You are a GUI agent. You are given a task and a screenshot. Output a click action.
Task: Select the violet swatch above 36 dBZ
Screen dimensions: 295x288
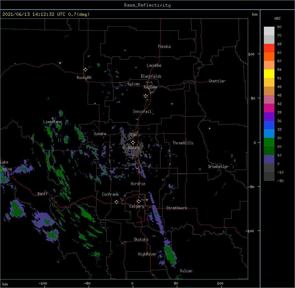[269, 117]
